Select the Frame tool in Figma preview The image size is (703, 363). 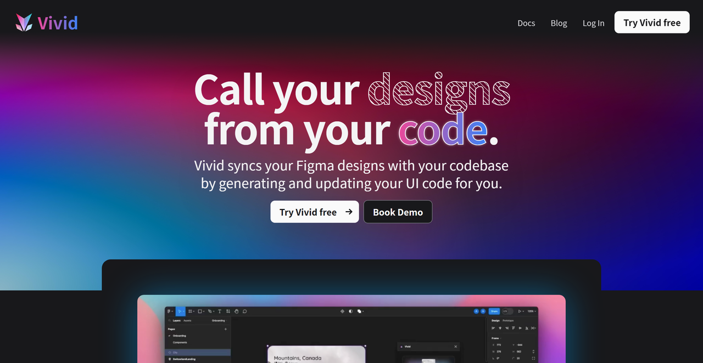[x=192, y=311]
